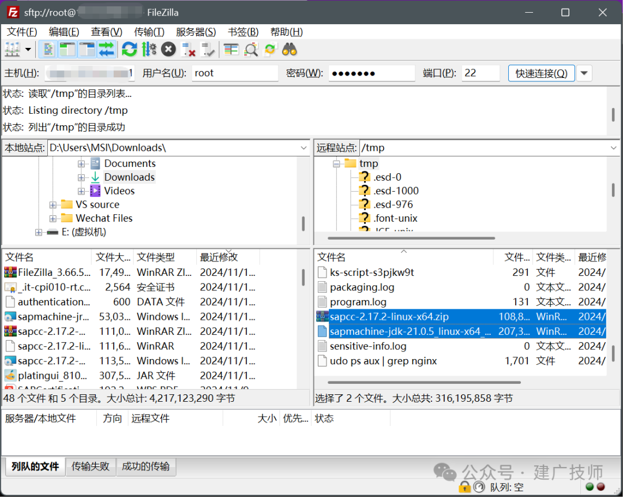Screen dimensions: 623x497
Task: Toggle remote directory tree display
Action: pos(87,50)
